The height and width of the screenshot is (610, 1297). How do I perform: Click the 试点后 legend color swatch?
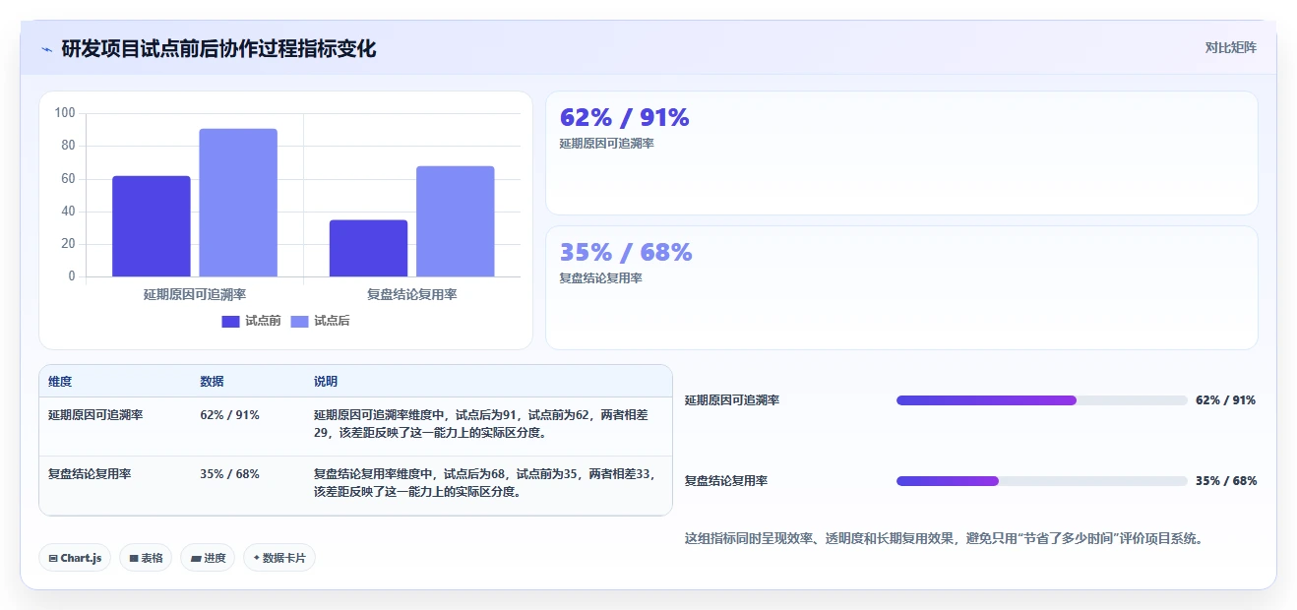[x=299, y=321]
